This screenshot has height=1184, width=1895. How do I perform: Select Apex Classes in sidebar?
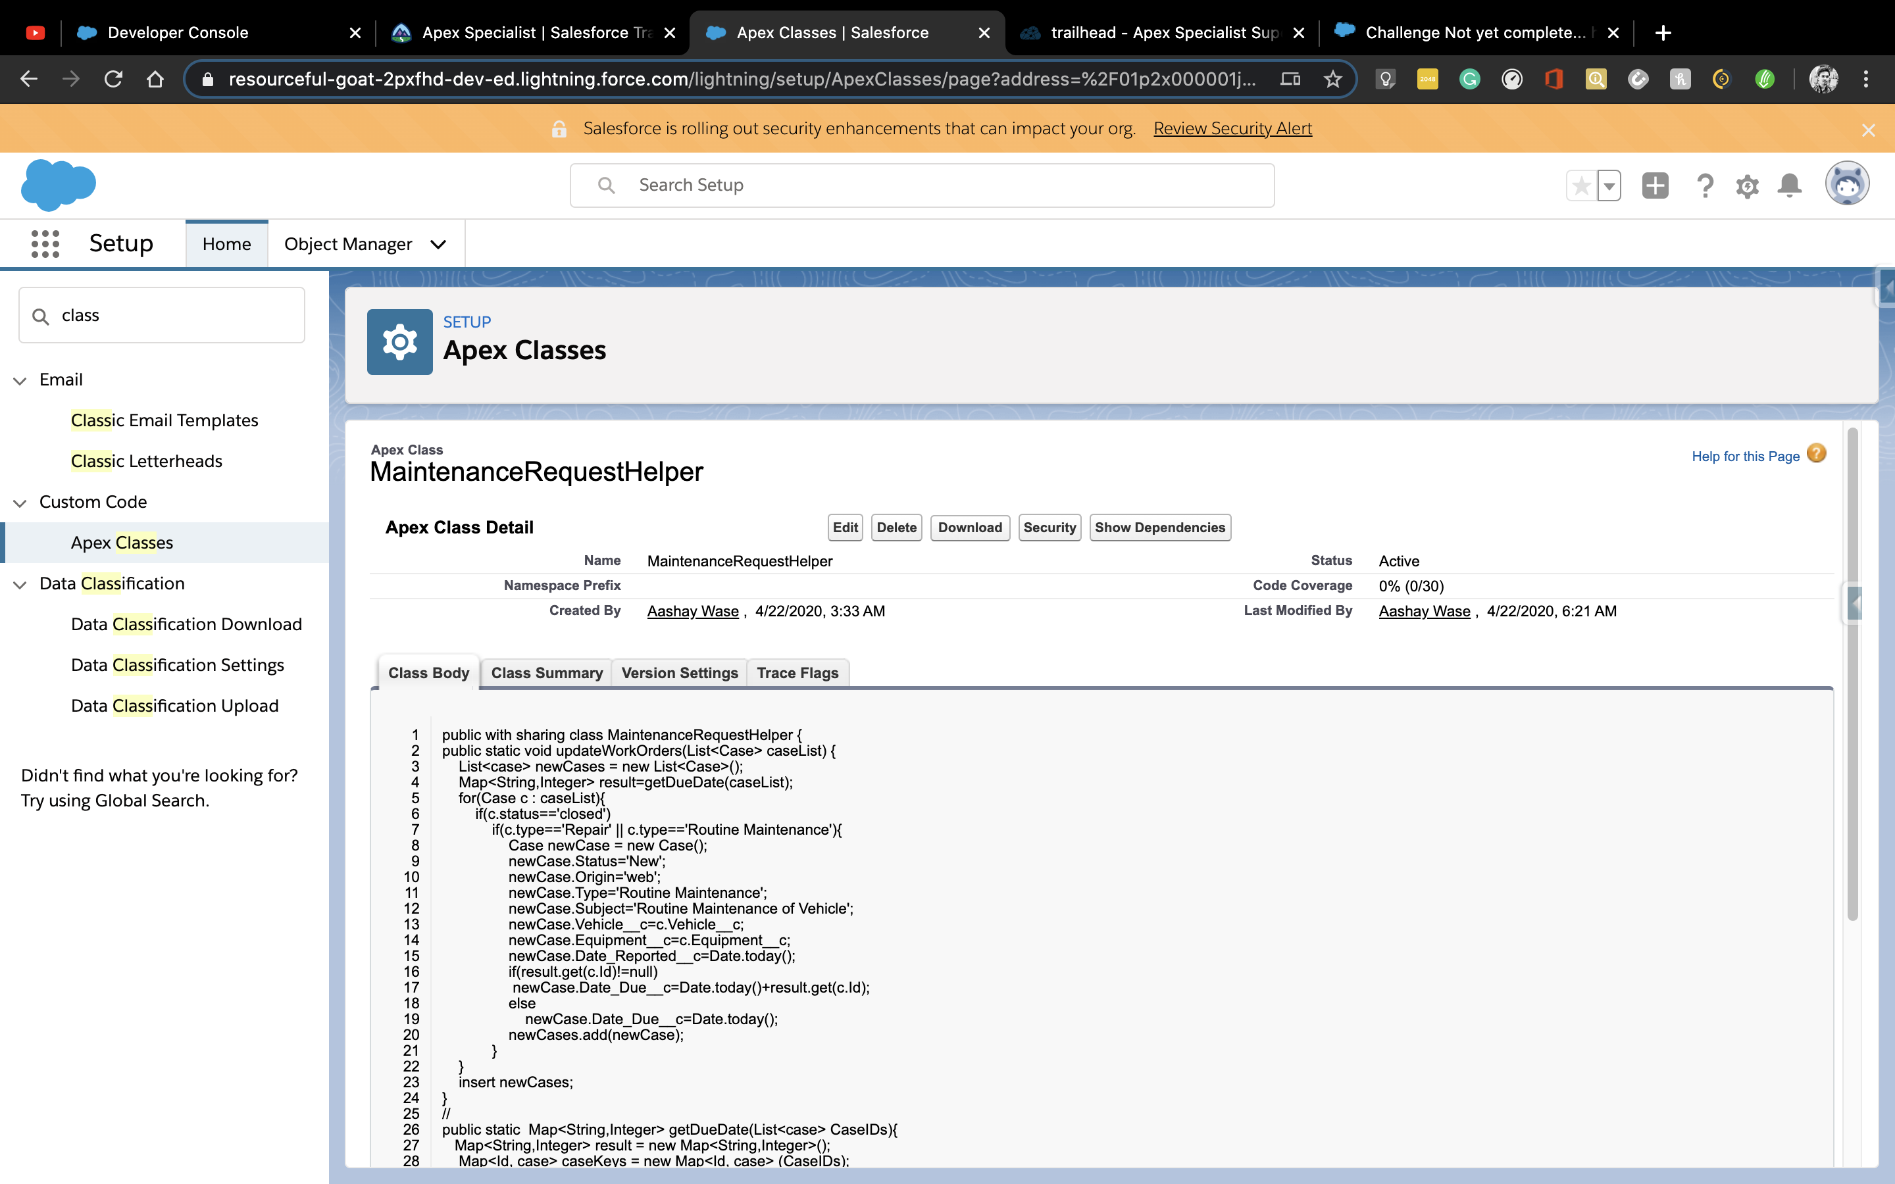(x=121, y=543)
